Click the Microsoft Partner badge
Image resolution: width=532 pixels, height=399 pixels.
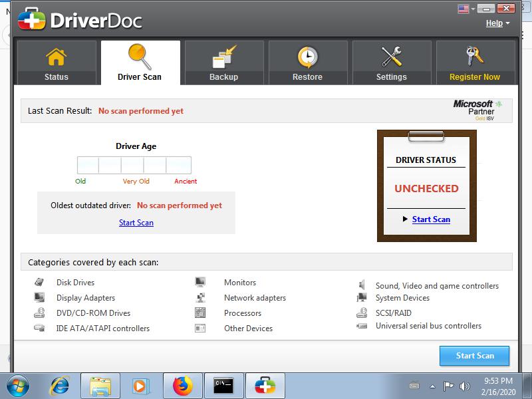click(x=477, y=110)
